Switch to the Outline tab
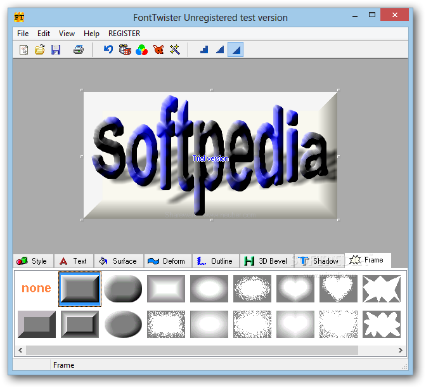This screenshot has height=388, width=426. [216, 261]
